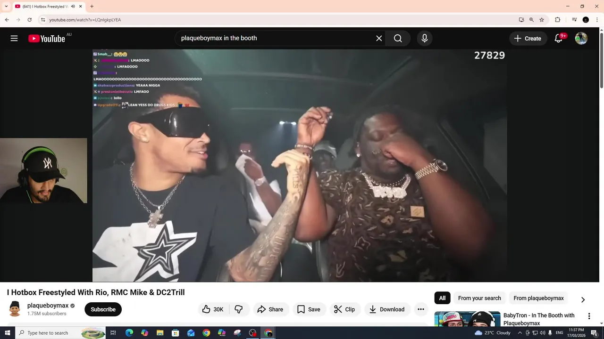Clear the search box with the X
The width and height of the screenshot is (604, 339).
coord(379,38)
